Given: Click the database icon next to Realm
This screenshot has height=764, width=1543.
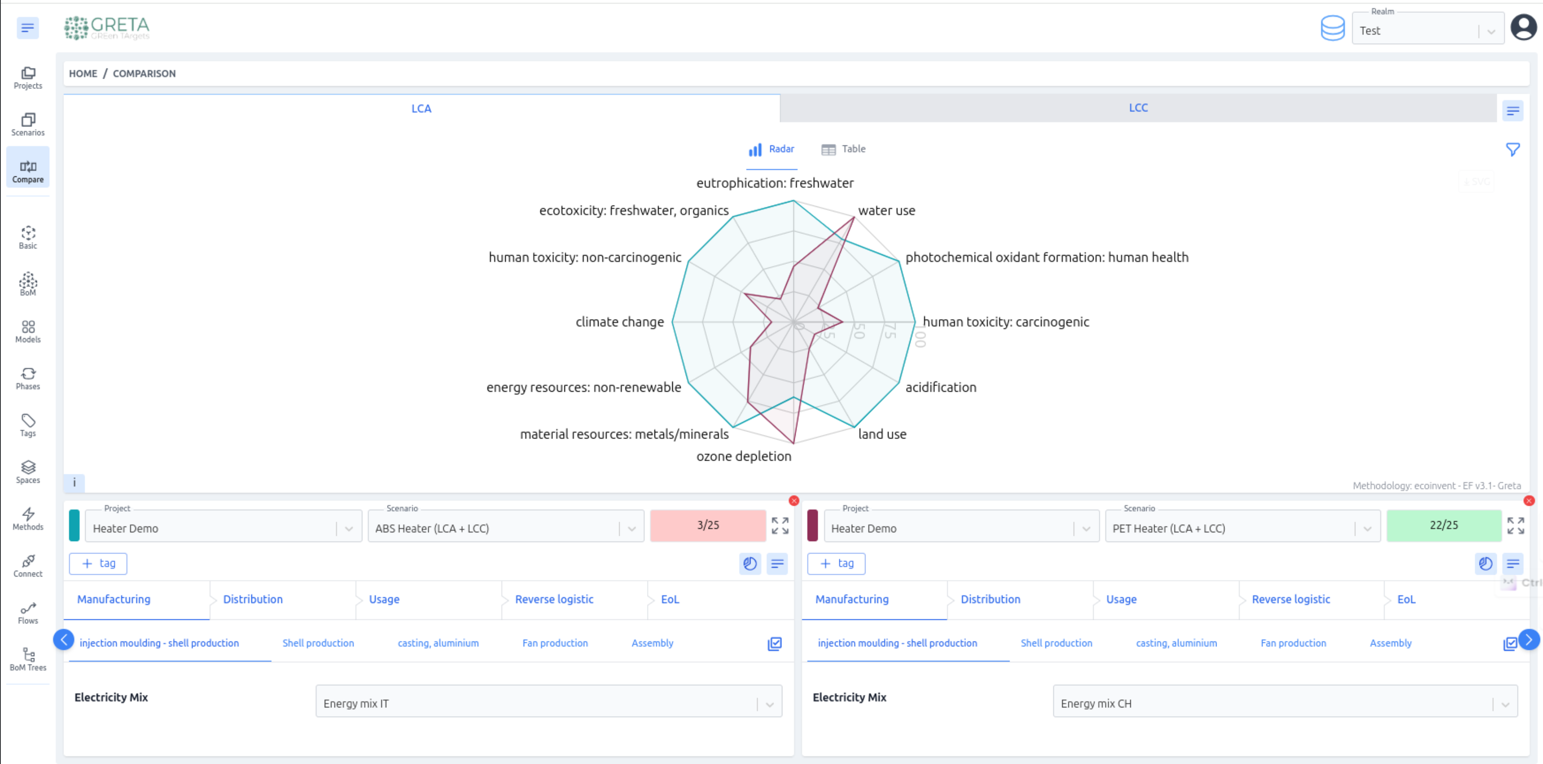Looking at the screenshot, I should [x=1332, y=28].
